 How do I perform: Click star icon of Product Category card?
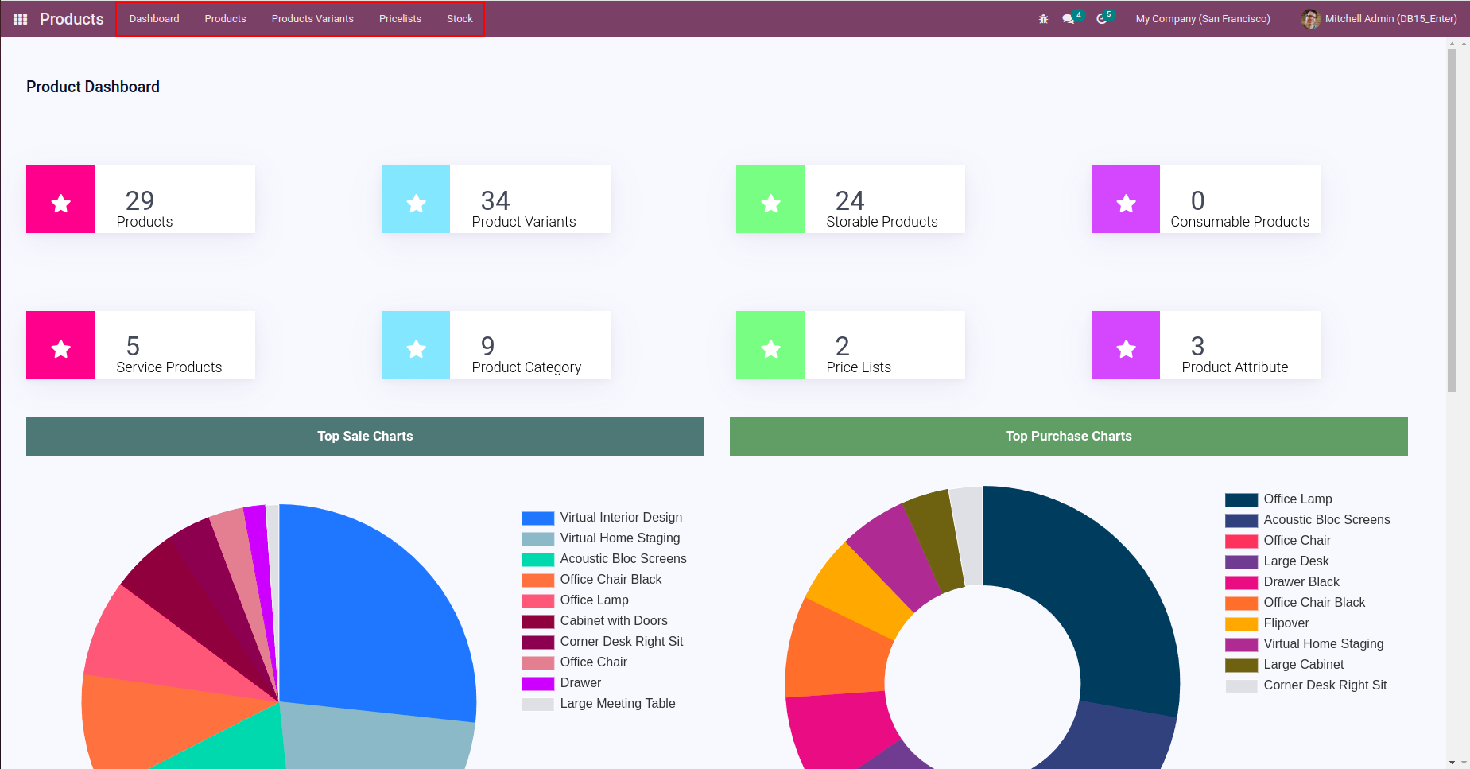[x=416, y=349]
